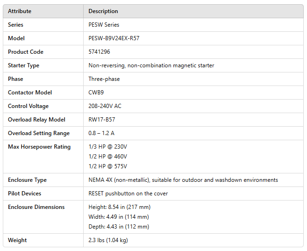The image size is (307, 251).
Task: Click the Height 8.54 in dimension
Action: 119,207
